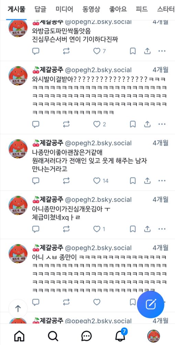Open more options on post with 7 likes

coord(162,51)
